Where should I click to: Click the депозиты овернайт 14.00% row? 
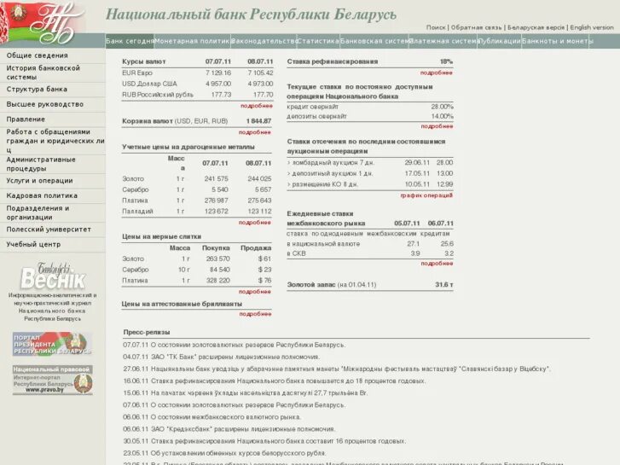tap(370, 116)
